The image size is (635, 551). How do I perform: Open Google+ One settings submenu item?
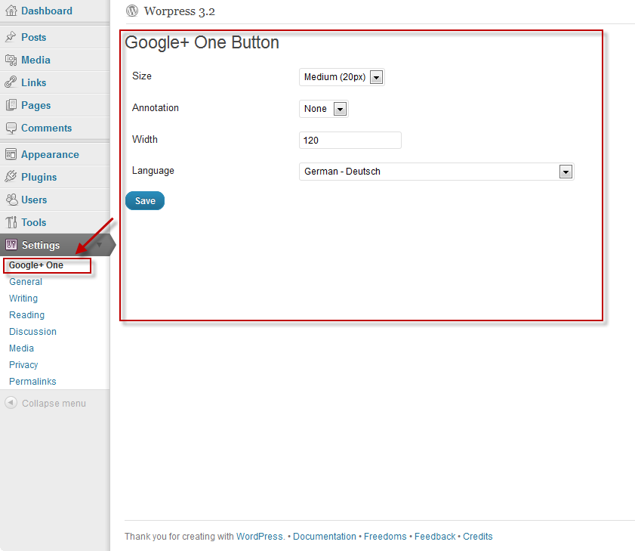coord(36,265)
